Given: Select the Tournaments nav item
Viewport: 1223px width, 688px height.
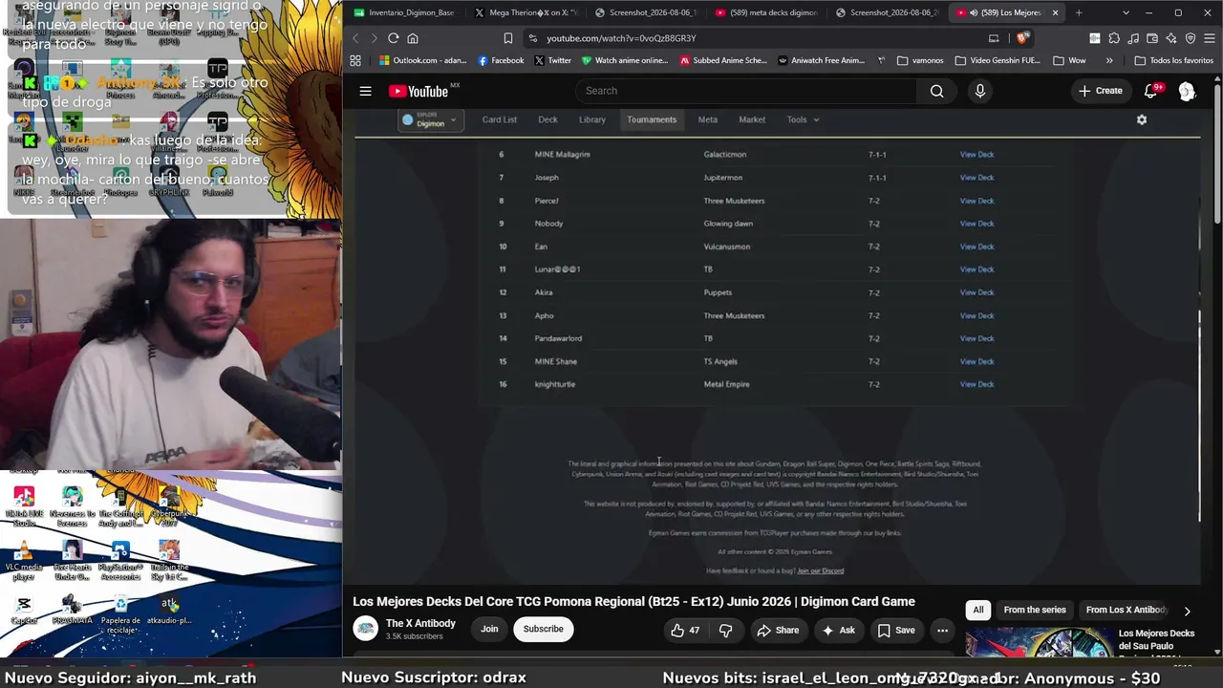Looking at the screenshot, I should 652,119.
